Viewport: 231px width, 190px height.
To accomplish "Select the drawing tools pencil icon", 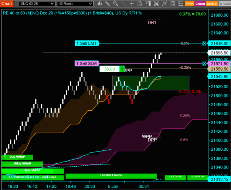I will coord(108,4).
